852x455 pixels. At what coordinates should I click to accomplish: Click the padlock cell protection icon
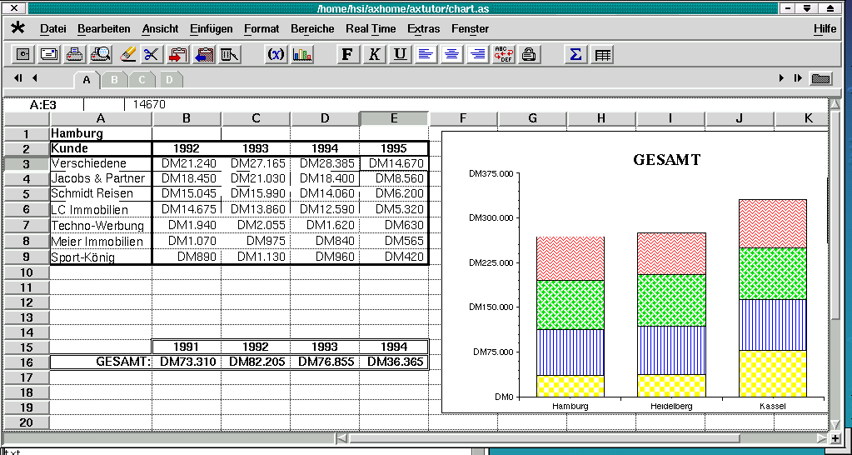tap(528, 55)
